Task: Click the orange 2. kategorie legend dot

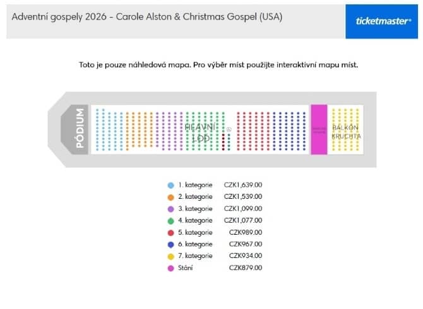Action: pos(170,197)
